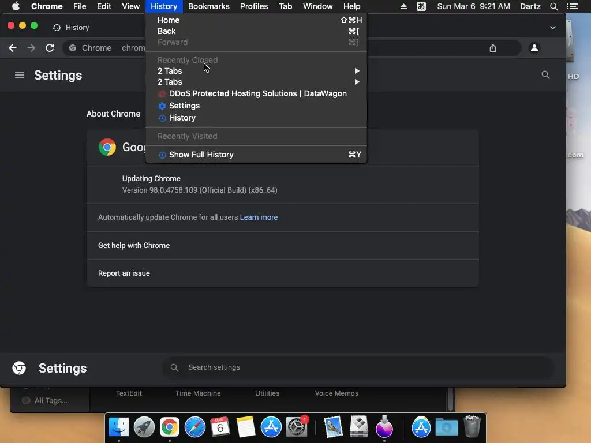Open macOS Spotlight search

(553, 6)
